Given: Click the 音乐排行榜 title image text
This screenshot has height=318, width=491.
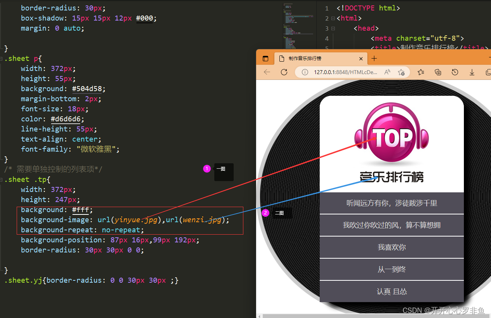Looking at the screenshot, I should point(391,177).
